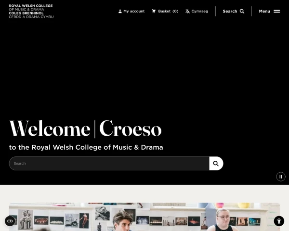The width and height of the screenshot is (289, 231).
Task: View the Basket (0)
Action: point(165,11)
